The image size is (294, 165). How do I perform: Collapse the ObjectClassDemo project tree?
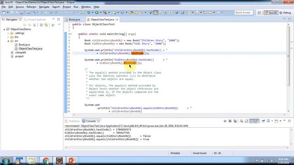pos(4,29)
